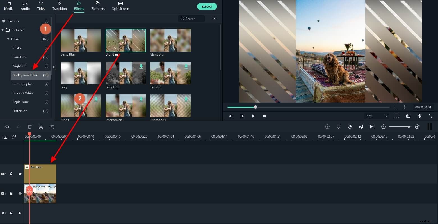
Task: Click the marker flag icon above the timeline
Action: (x=339, y=127)
